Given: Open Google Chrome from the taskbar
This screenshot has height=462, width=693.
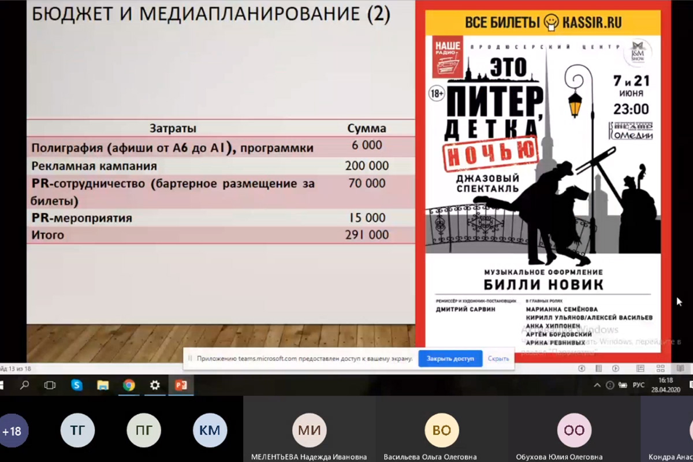Looking at the screenshot, I should [x=129, y=385].
